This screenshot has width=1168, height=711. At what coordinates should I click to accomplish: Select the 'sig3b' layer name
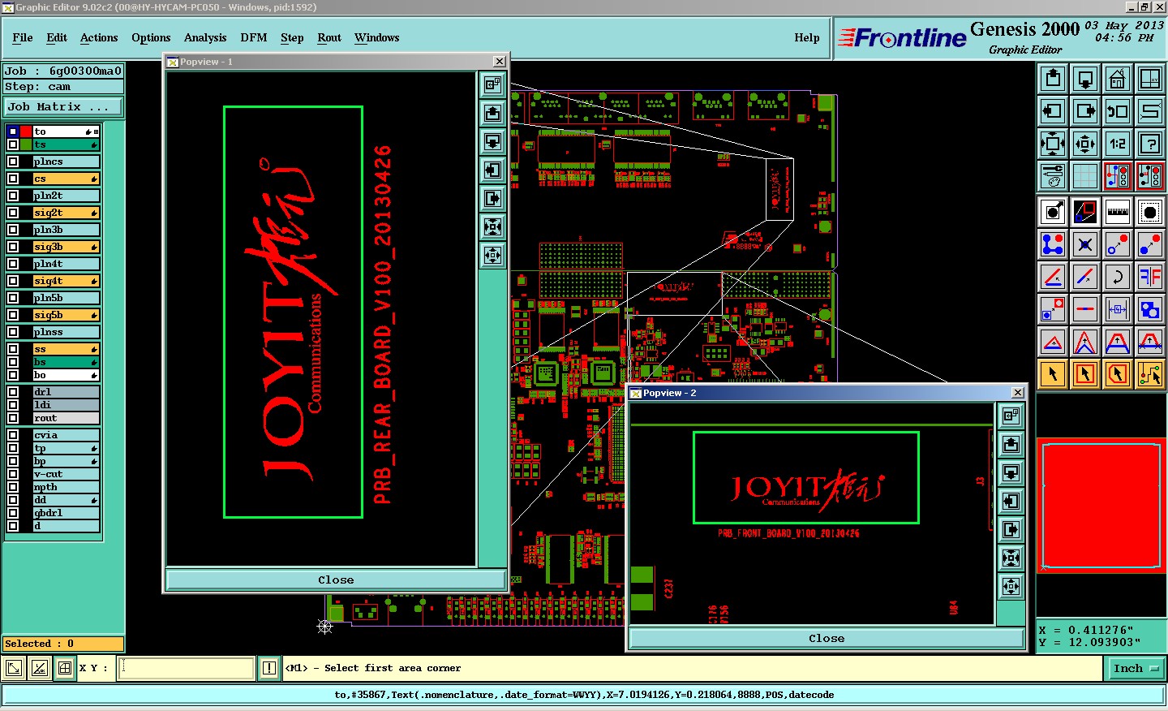[x=66, y=247]
